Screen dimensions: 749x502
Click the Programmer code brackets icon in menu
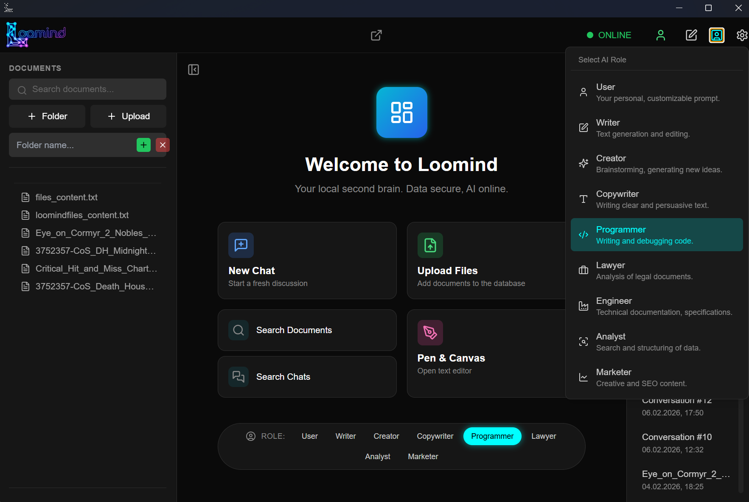tap(583, 235)
